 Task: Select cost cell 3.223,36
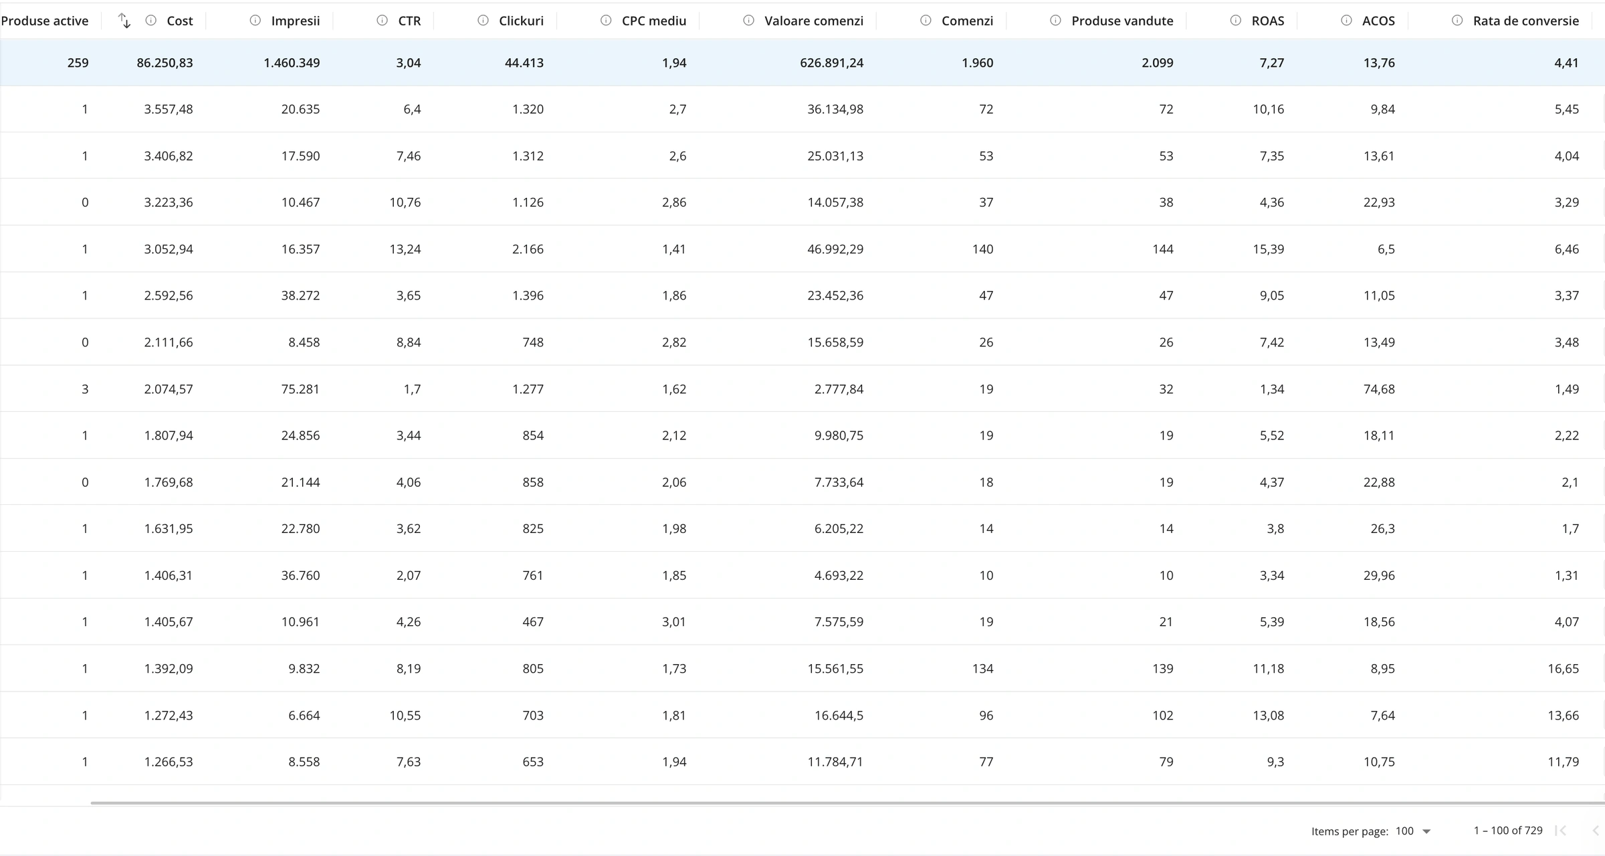pos(169,202)
